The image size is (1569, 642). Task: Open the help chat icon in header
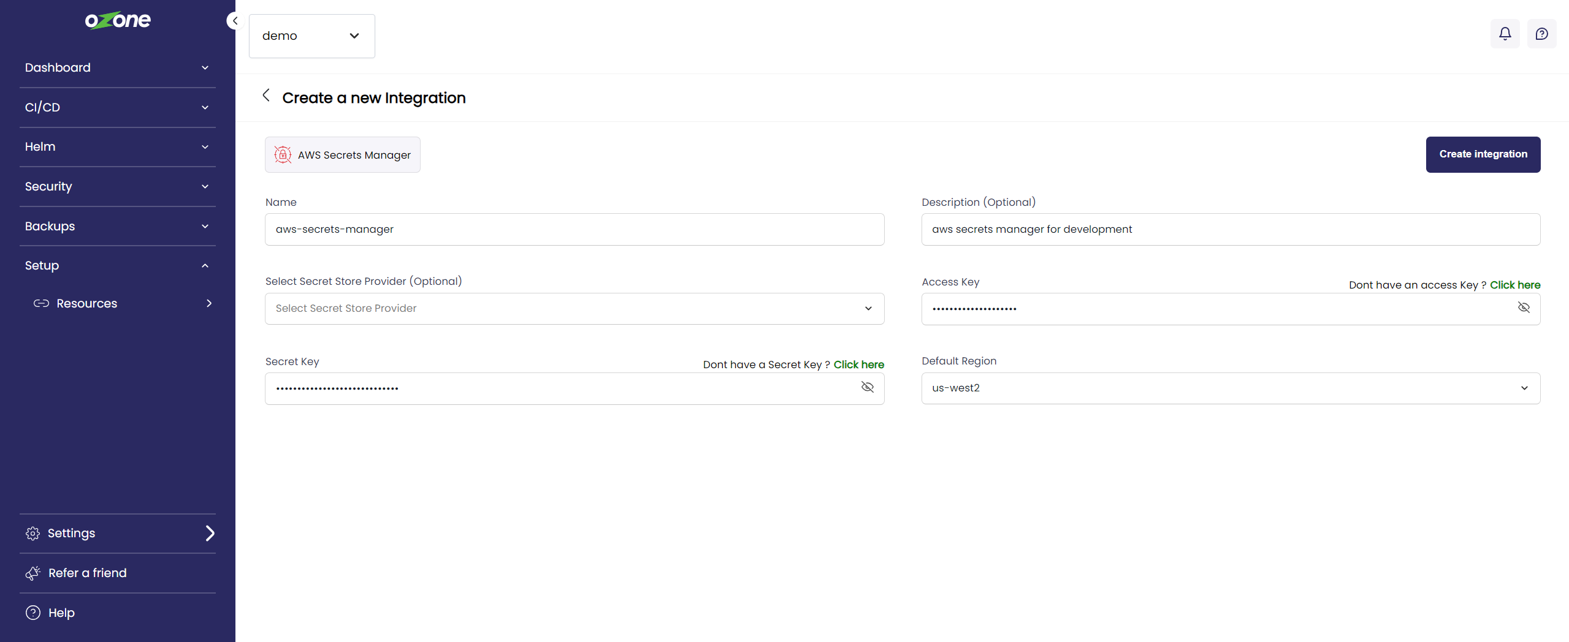pos(1541,34)
